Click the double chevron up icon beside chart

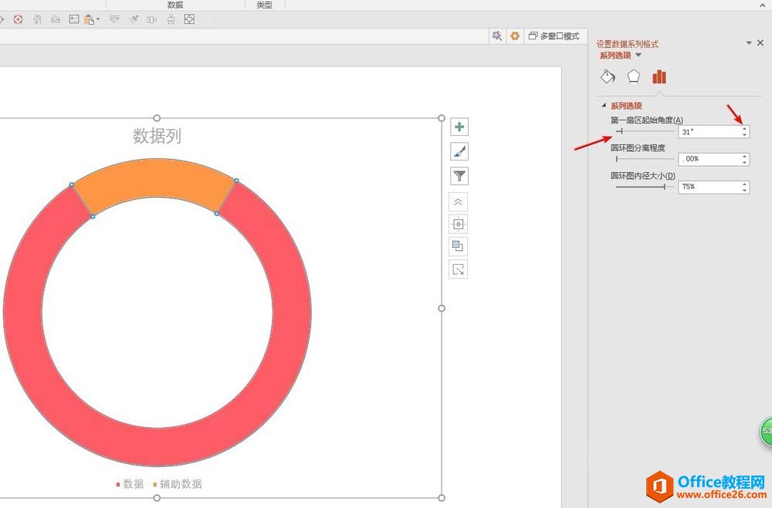click(459, 202)
